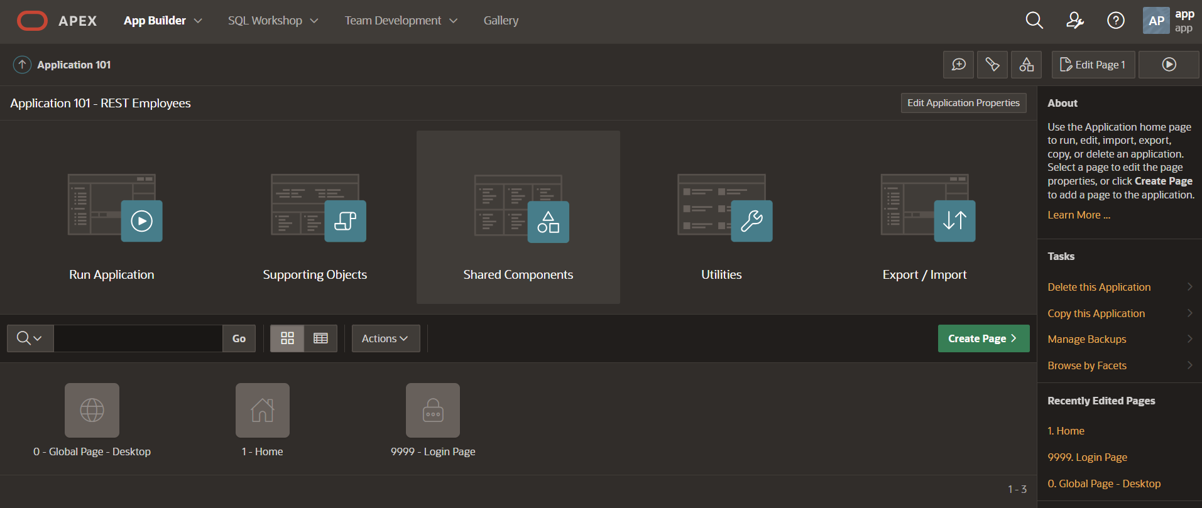
Task: Click the feedback comment-plus icon
Action: (959, 65)
